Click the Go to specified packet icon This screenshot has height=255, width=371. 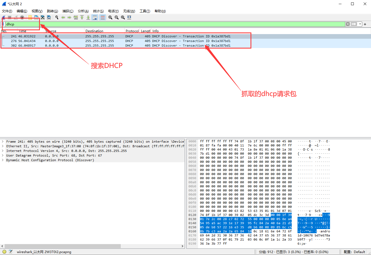[x=76, y=17]
